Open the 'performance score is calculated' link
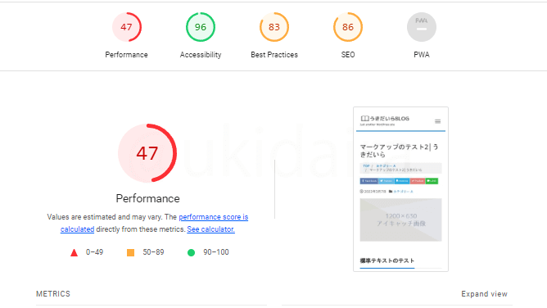 click(x=154, y=223)
